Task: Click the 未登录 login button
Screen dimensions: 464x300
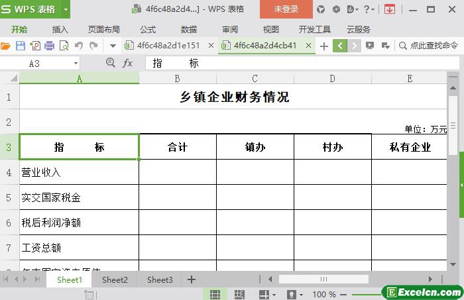Action: click(286, 9)
